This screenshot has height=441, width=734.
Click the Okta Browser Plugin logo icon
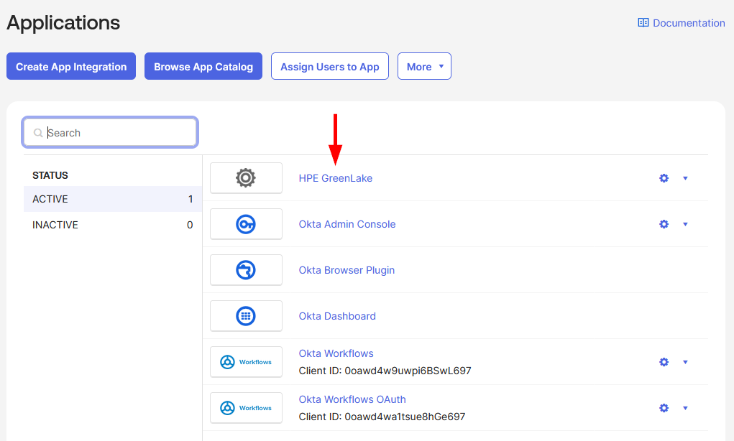click(x=246, y=270)
